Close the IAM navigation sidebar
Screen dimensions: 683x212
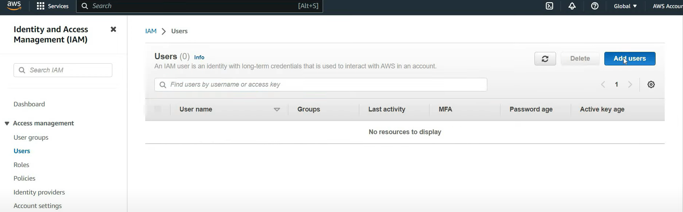[113, 29]
